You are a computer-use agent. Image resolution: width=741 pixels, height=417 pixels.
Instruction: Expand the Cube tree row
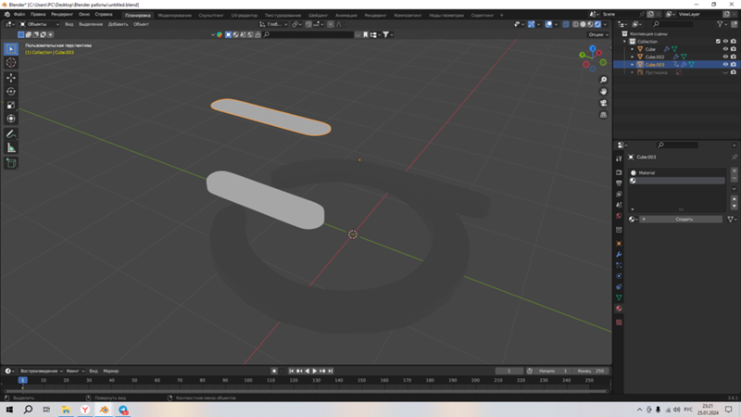[x=633, y=49]
